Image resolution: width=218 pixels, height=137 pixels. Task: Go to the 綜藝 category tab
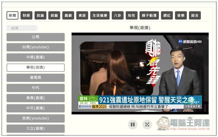[54, 15]
